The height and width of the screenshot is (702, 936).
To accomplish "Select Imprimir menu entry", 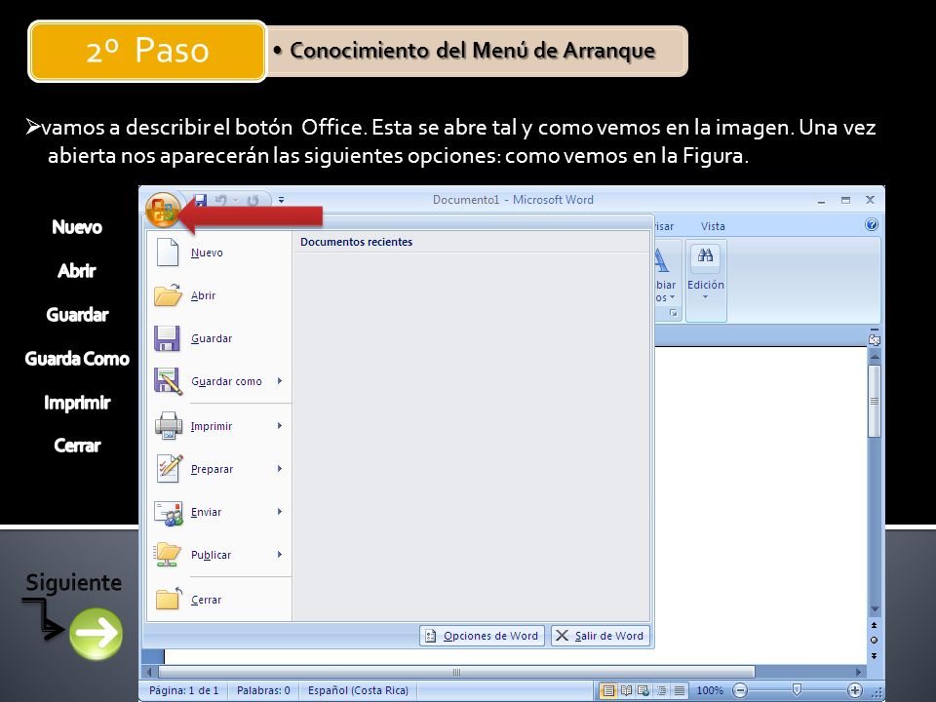I will coord(219,426).
